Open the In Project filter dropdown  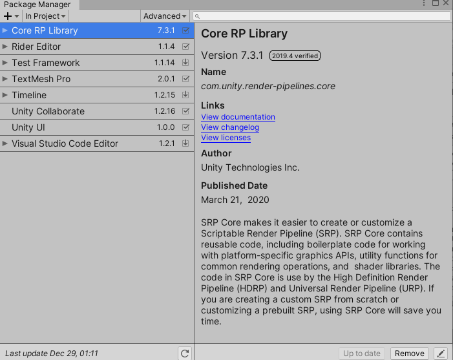(45, 16)
